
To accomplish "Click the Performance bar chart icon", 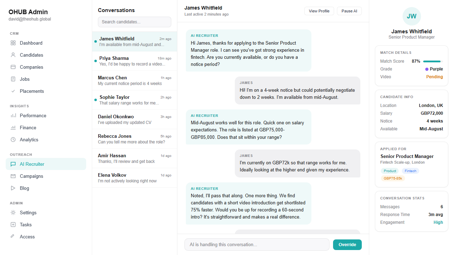I will coord(13,115).
